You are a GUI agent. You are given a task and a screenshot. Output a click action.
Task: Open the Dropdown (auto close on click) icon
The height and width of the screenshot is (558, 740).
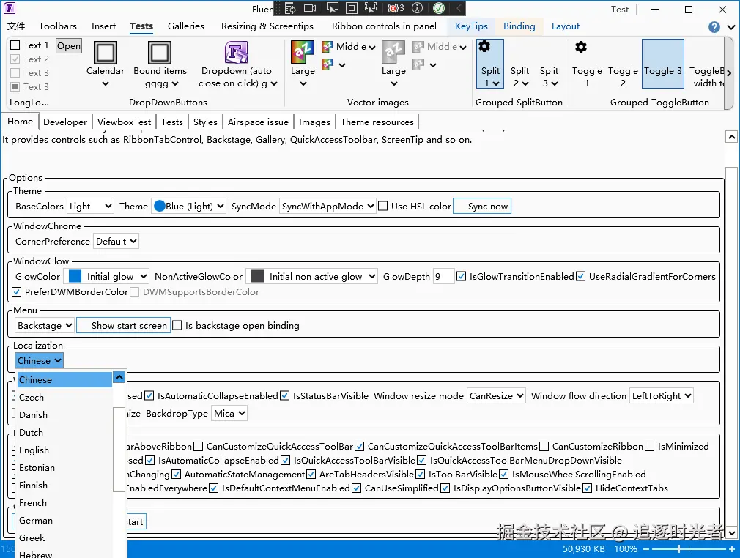tap(237, 52)
